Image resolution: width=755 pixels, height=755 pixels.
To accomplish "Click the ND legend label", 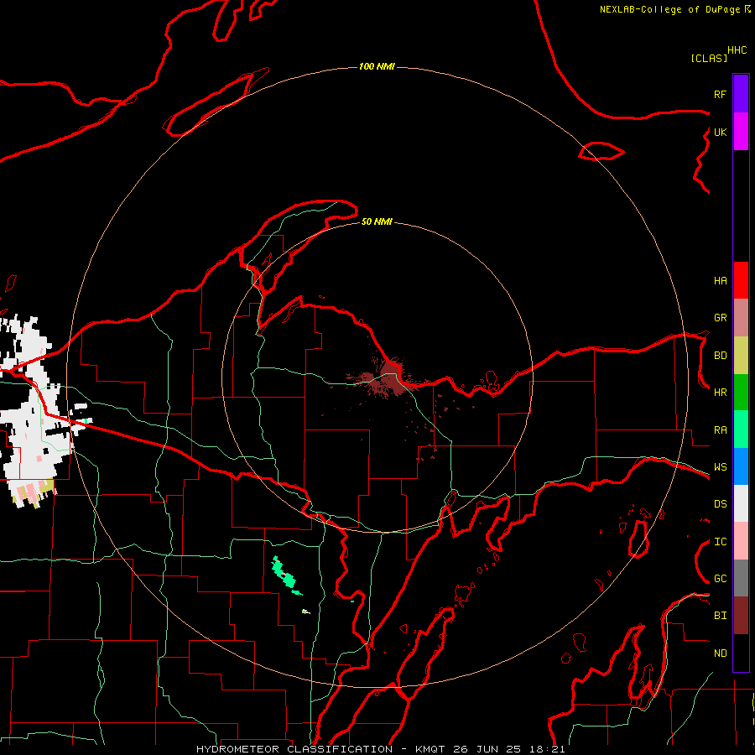I will [720, 653].
